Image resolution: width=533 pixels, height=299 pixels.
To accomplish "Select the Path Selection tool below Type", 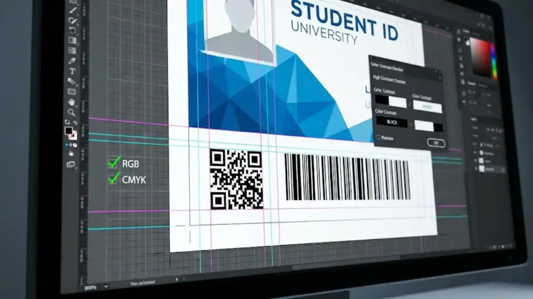I will click(72, 82).
